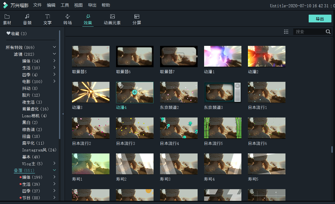Pick the 寿司4 effect thumbnail
335x204 pixels.
[x=223, y=164]
